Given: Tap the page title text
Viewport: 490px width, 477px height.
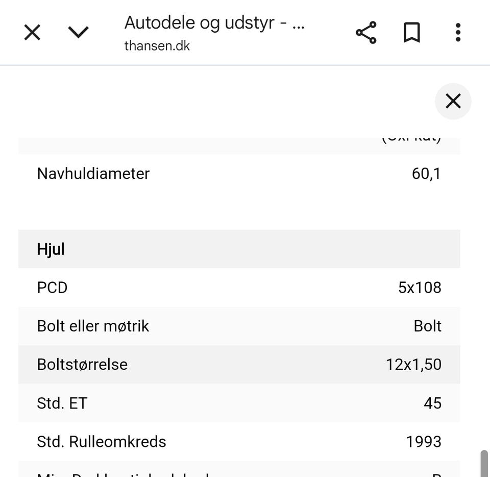Looking at the screenshot, I should [x=214, y=23].
